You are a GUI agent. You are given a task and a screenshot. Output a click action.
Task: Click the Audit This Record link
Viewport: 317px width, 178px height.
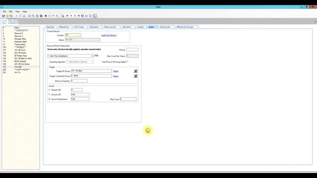(109, 35)
